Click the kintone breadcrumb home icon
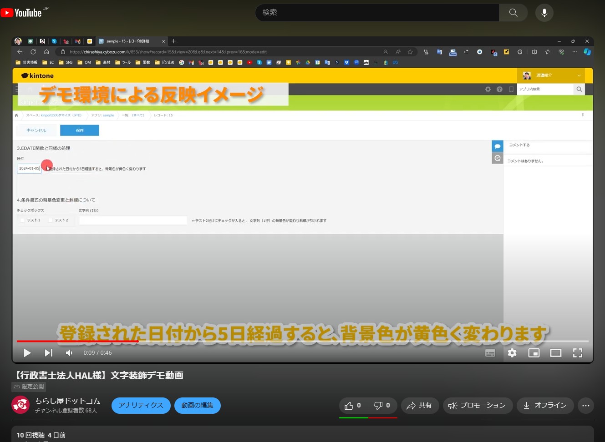 coord(16,115)
